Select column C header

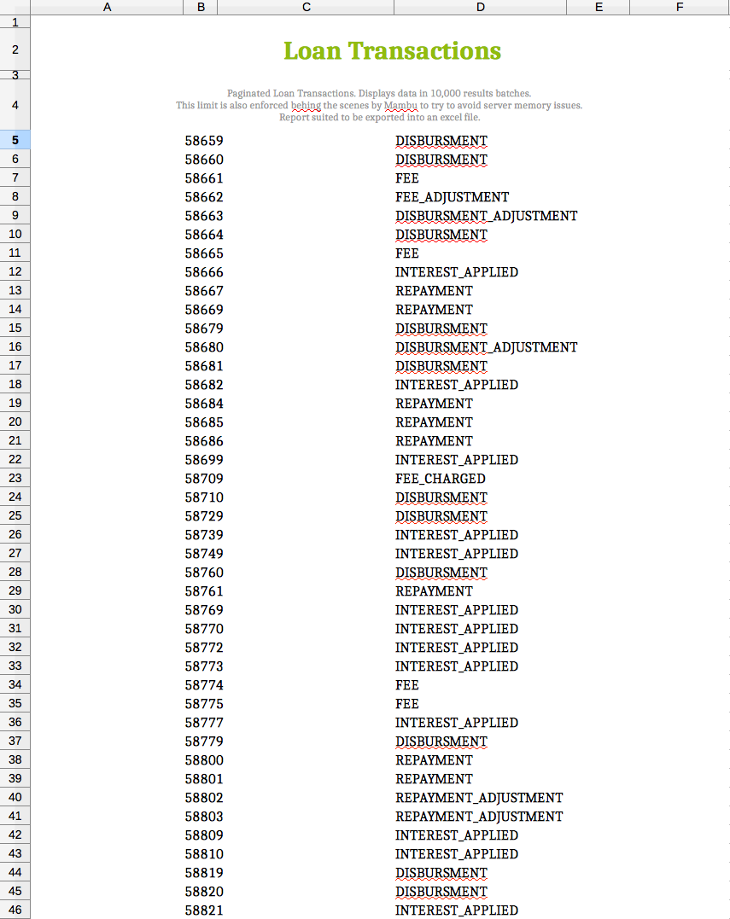pyautogui.click(x=306, y=7)
